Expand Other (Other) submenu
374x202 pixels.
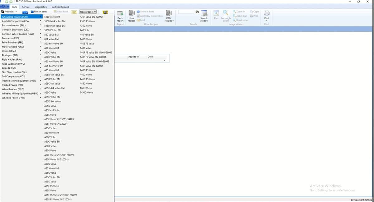(21, 51)
